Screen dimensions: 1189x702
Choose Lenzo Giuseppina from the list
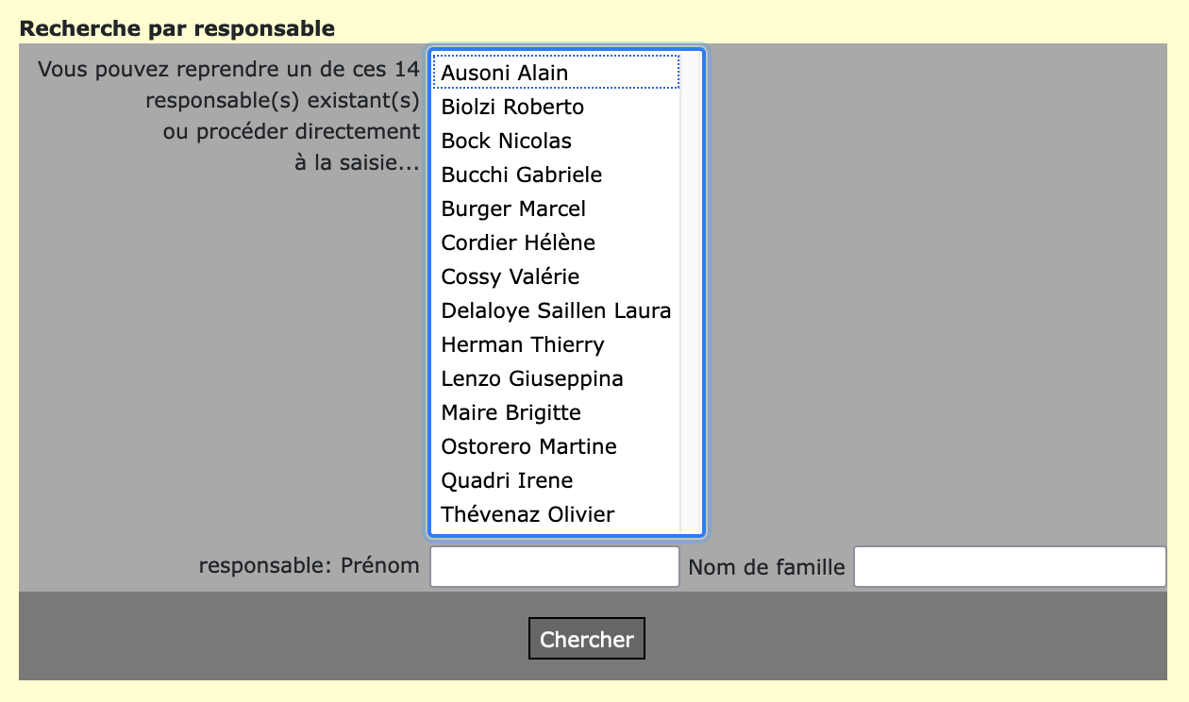click(x=532, y=378)
